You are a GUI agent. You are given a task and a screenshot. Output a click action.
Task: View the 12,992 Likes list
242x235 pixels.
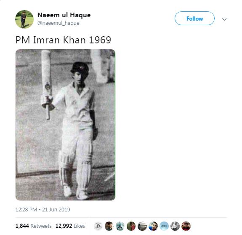tap(70, 226)
